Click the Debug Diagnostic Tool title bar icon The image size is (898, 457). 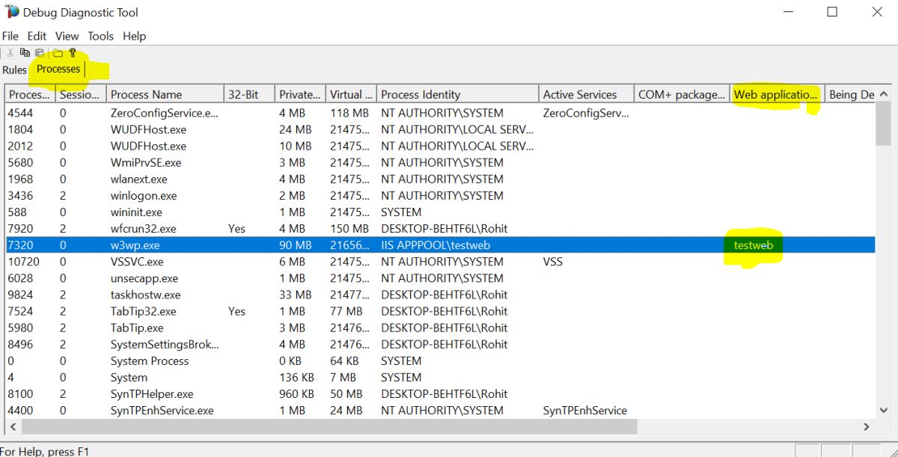click(x=12, y=12)
